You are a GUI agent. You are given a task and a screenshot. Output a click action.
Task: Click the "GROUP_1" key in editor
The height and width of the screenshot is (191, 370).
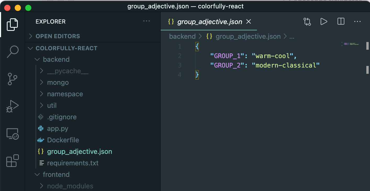point(227,56)
